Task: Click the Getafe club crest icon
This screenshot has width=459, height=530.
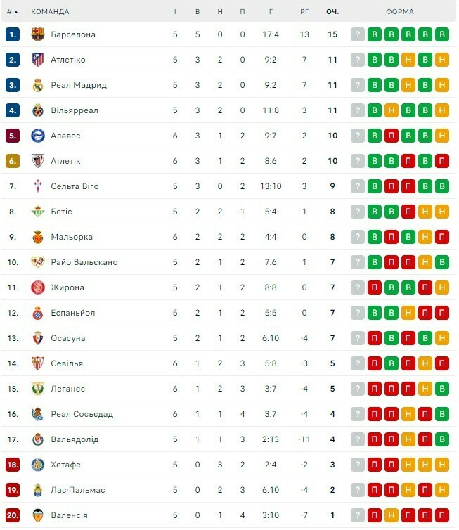Action: click(38, 465)
